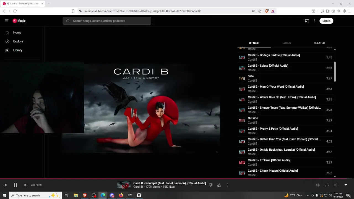Like the current song with thumbs up

[219, 185]
